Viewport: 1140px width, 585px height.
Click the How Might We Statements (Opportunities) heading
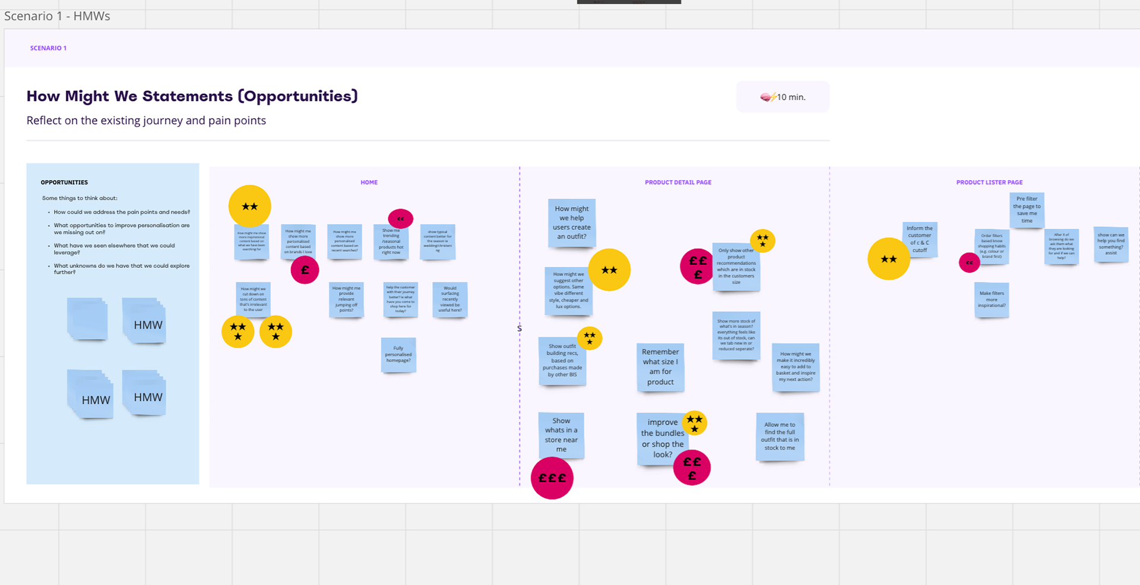pyautogui.click(x=192, y=96)
